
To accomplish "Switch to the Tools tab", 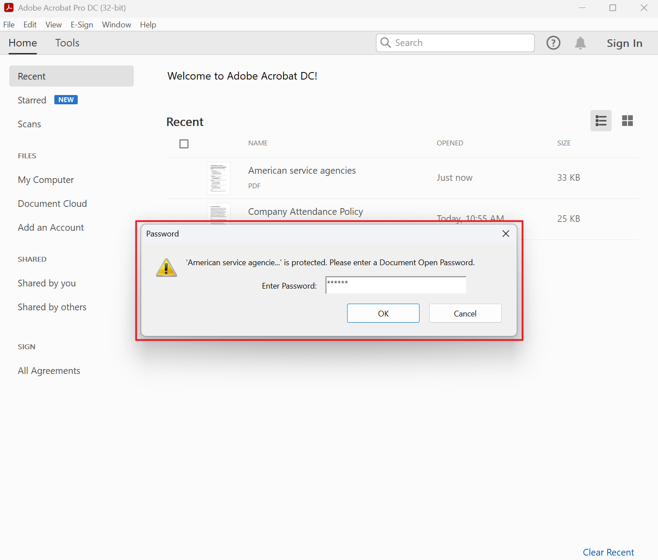I will click(x=67, y=43).
